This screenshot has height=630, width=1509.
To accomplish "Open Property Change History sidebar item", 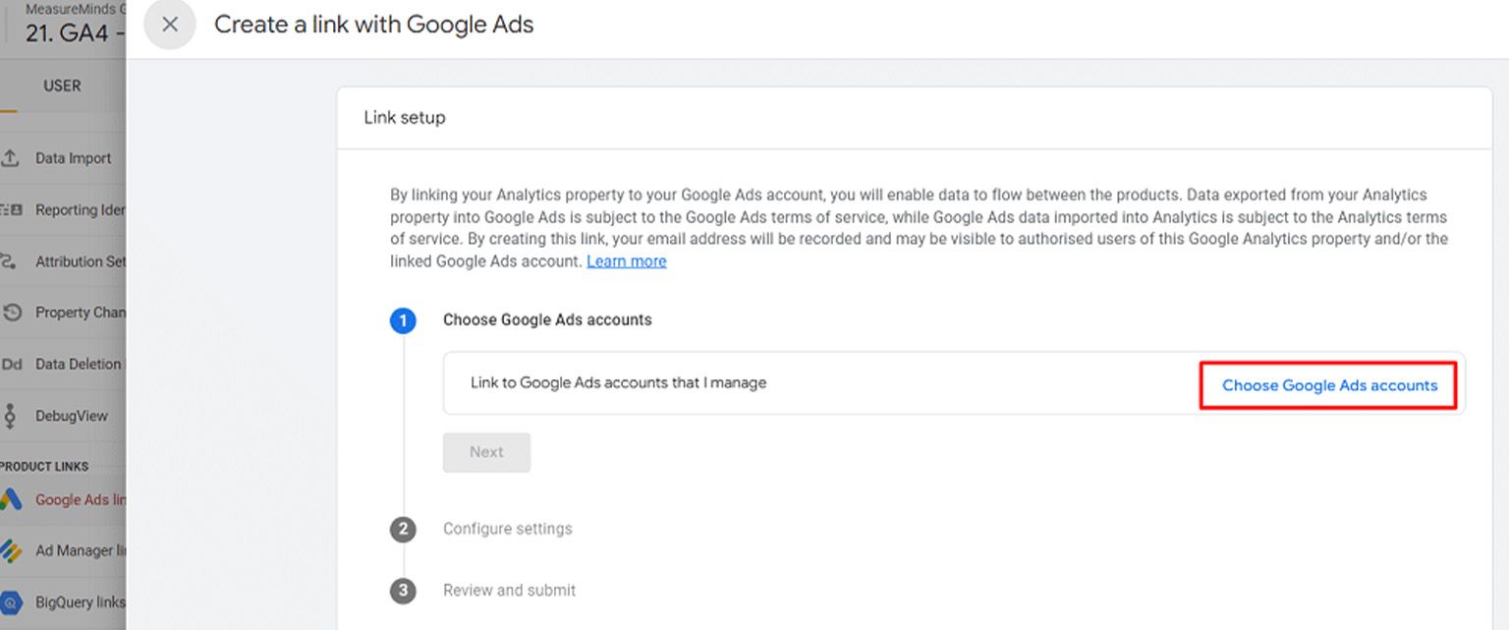I will [x=80, y=313].
